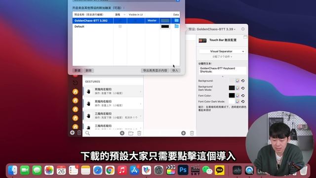Viewport: 316px width, 178px height.
Task: Open the color picker icon for Font Color Dark Mode
Action: pyautogui.click(x=237, y=101)
